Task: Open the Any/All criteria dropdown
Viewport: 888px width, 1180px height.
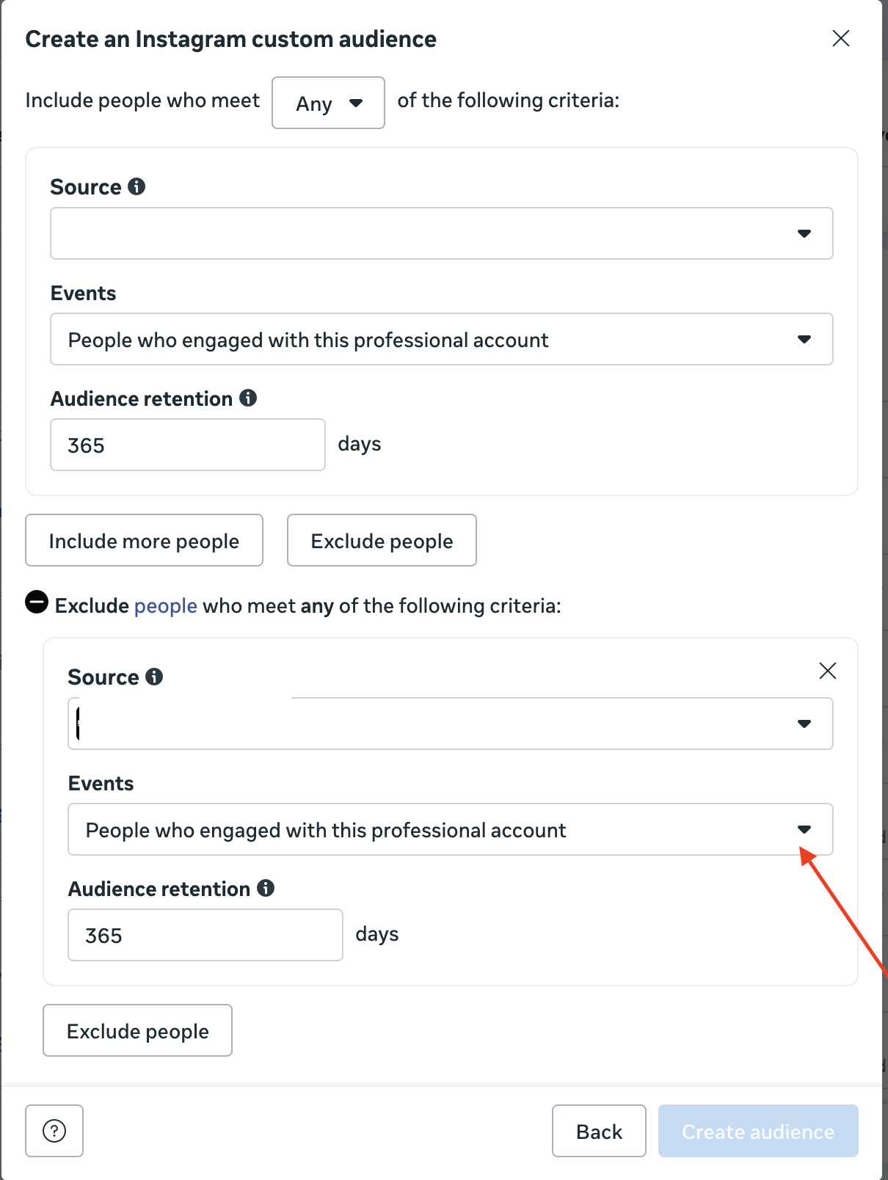Action: pyautogui.click(x=328, y=103)
